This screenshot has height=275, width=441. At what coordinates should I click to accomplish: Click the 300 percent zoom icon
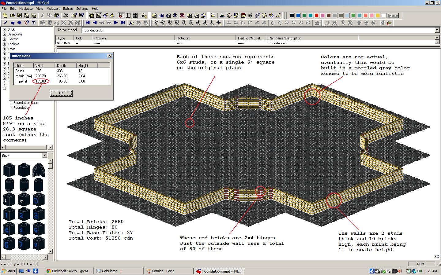click(x=156, y=23)
